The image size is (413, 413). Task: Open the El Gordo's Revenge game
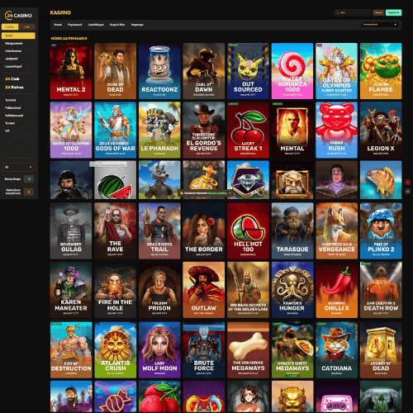click(204, 130)
